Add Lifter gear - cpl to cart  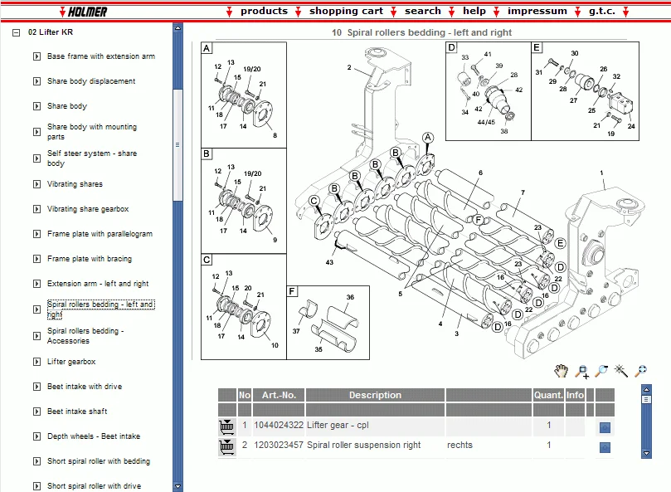226,426
